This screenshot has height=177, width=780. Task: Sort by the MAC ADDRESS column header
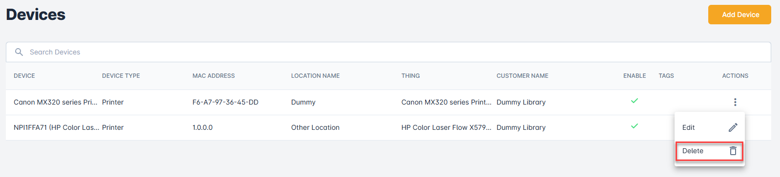214,76
